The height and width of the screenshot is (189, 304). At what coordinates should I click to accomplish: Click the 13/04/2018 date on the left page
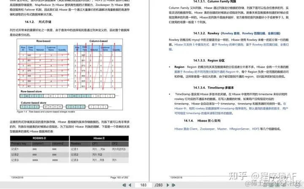tap(17, 178)
